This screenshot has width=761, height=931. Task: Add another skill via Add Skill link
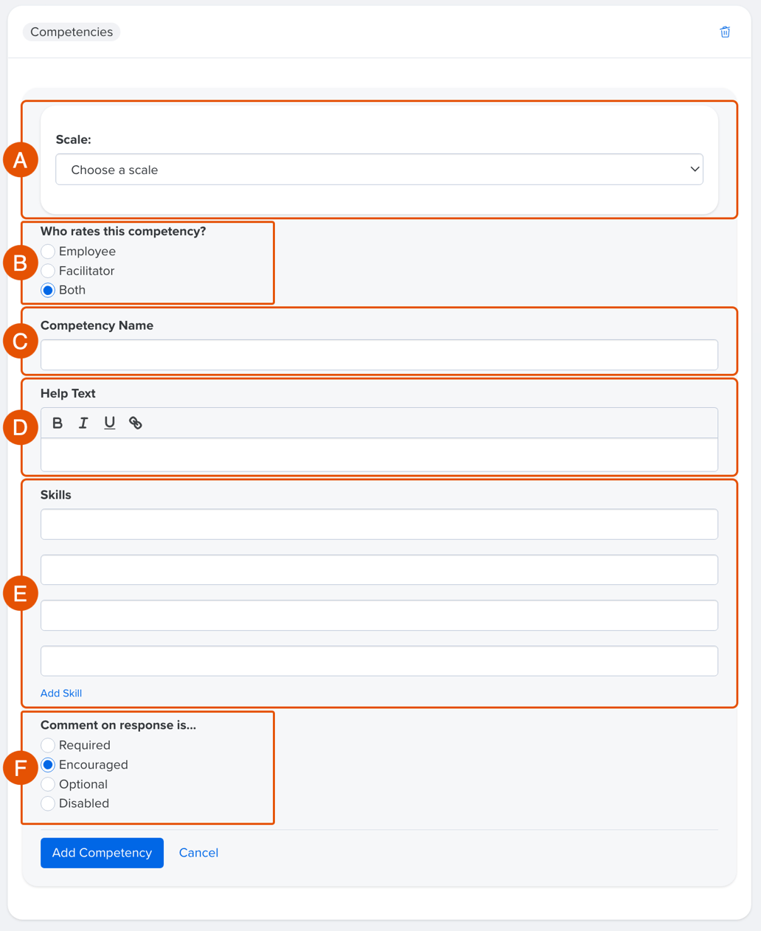point(61,693)
